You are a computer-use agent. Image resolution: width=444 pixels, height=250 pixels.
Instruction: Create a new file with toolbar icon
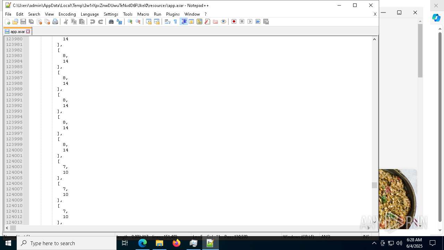(7, 22)
